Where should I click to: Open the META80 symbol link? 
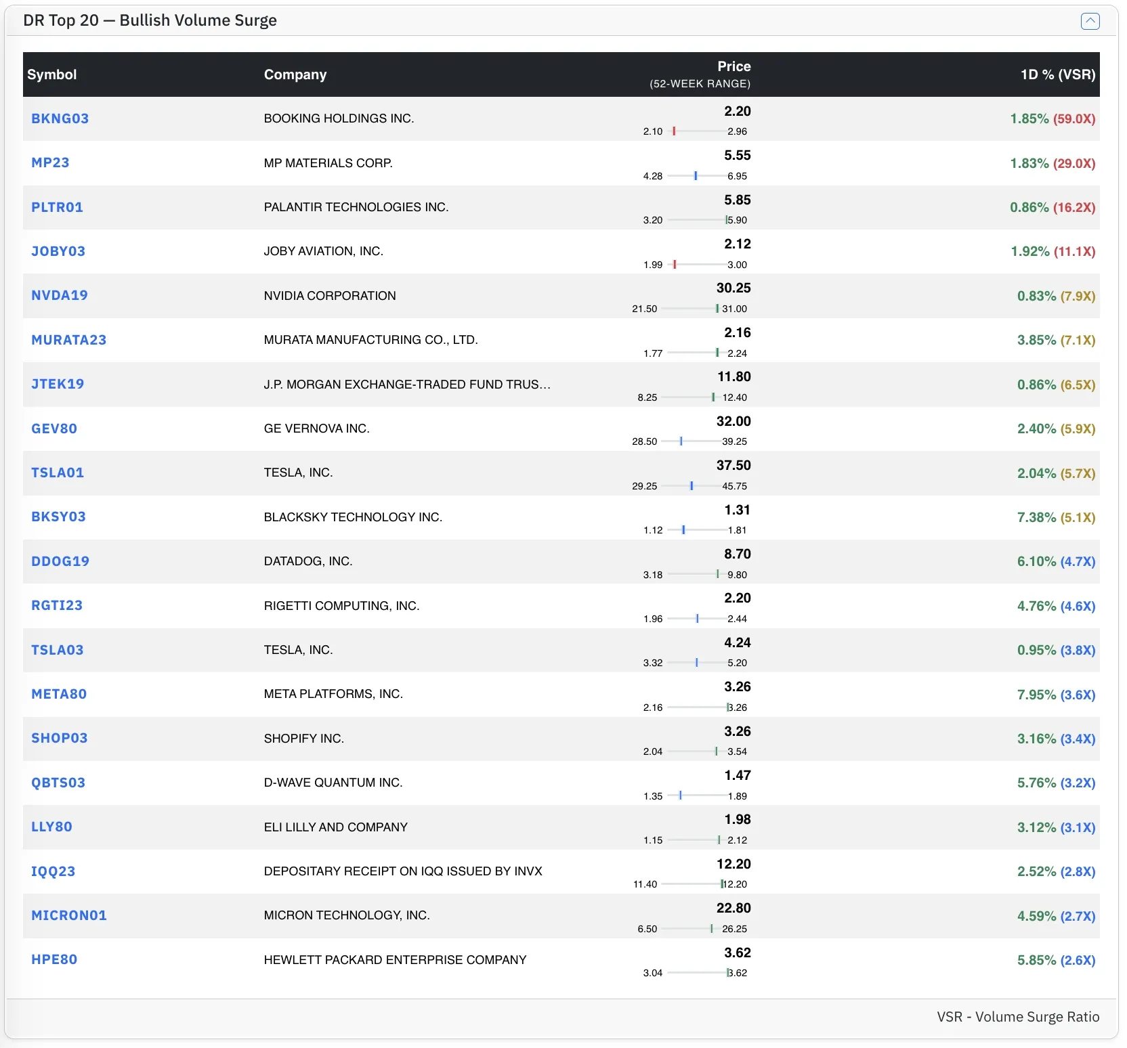pos(59,694)
